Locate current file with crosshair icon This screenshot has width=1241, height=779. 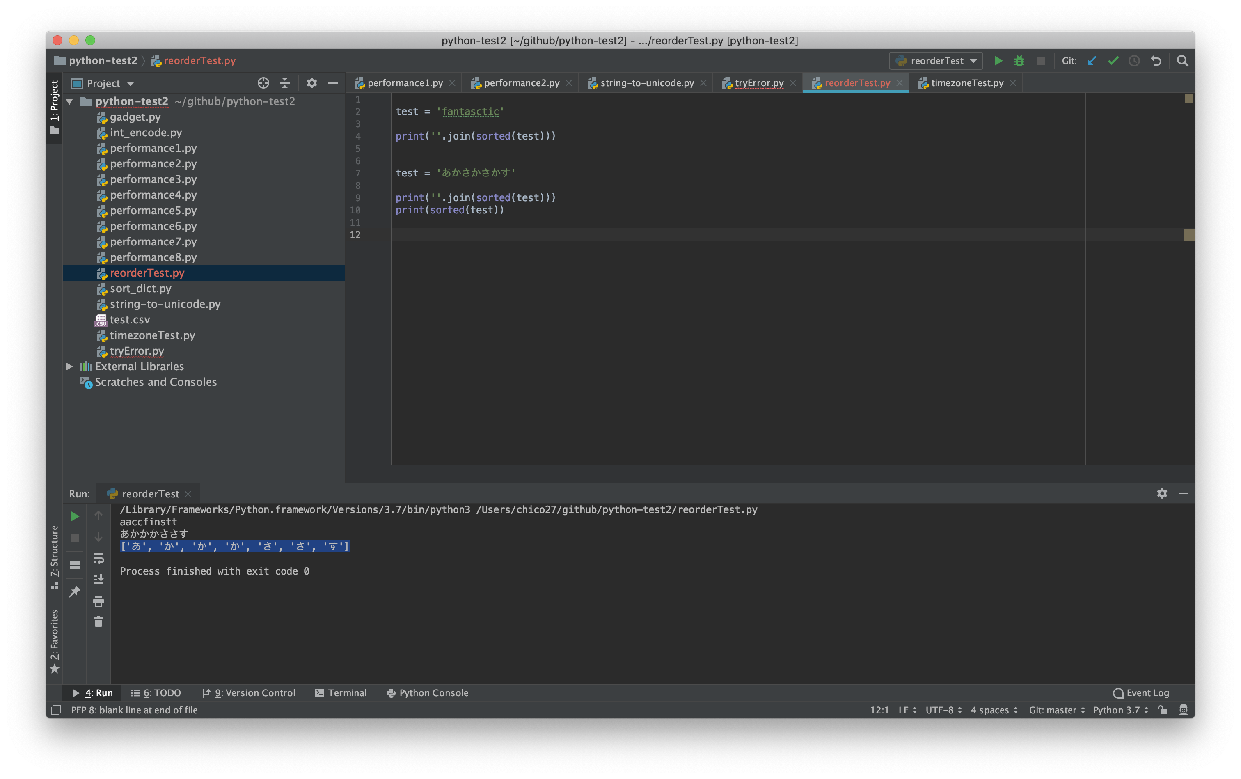coord(263,83)
